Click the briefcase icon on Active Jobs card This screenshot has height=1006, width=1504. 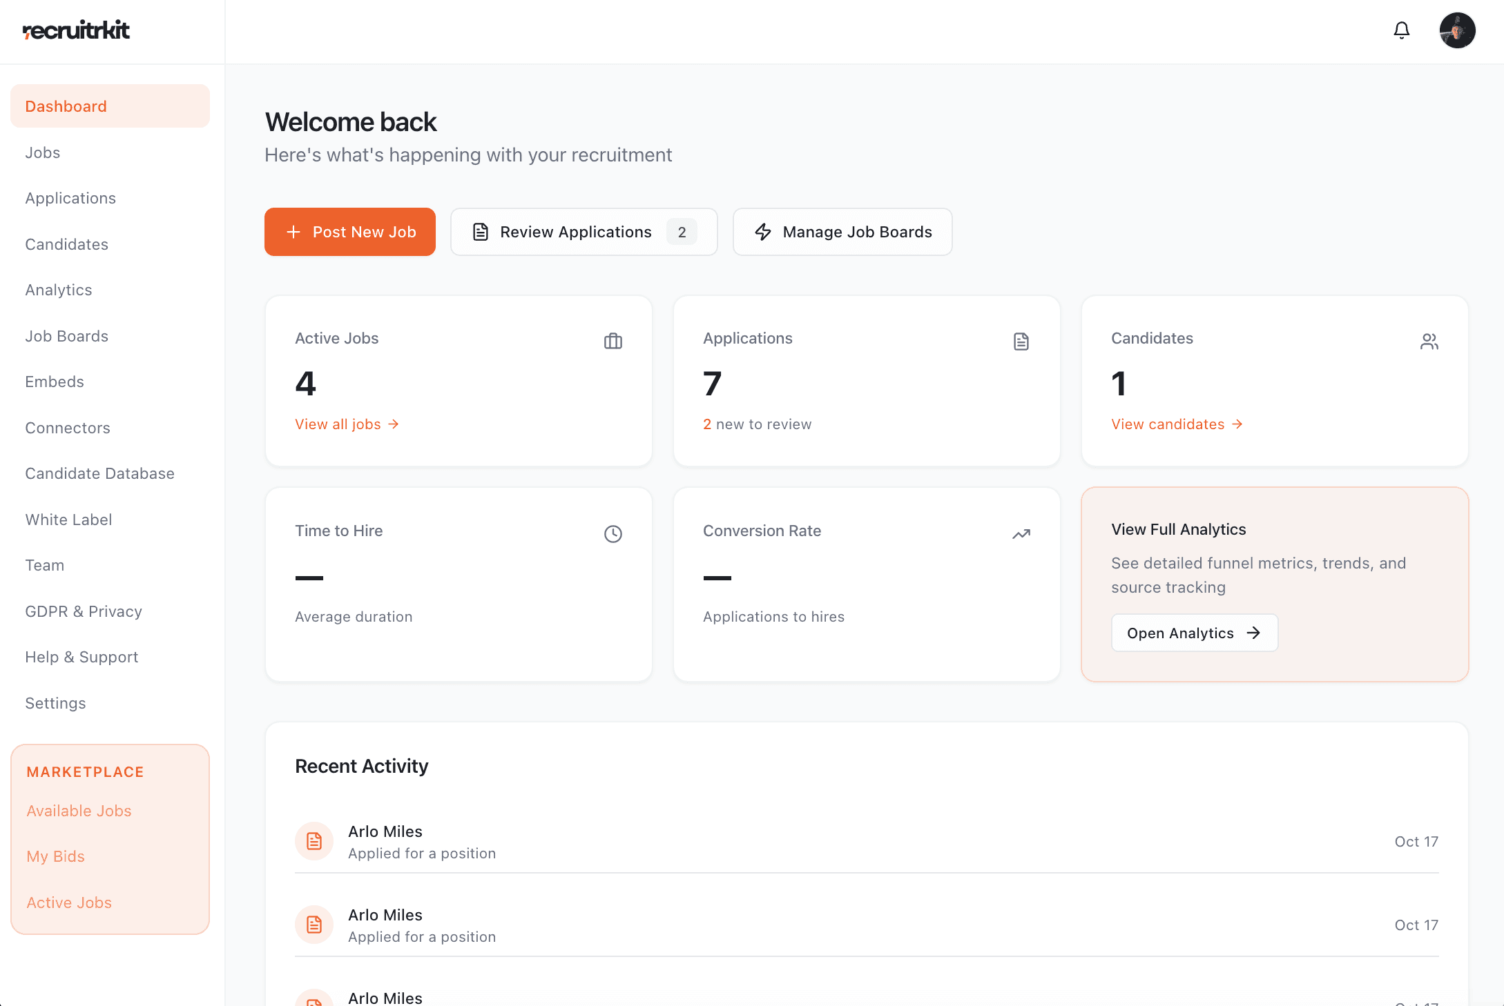[613, 341]
